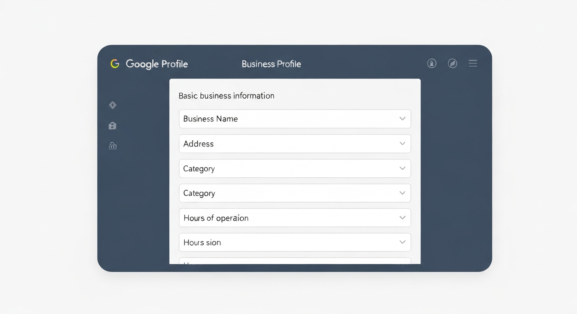Open the Business Name dropdown field
The height and width of the screenshot is (314, 577).
pyautogui.click(x=295, y=119)
